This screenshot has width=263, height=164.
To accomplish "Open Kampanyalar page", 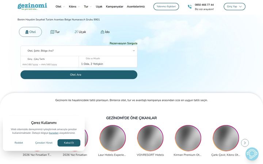I will tap(115, 7).
